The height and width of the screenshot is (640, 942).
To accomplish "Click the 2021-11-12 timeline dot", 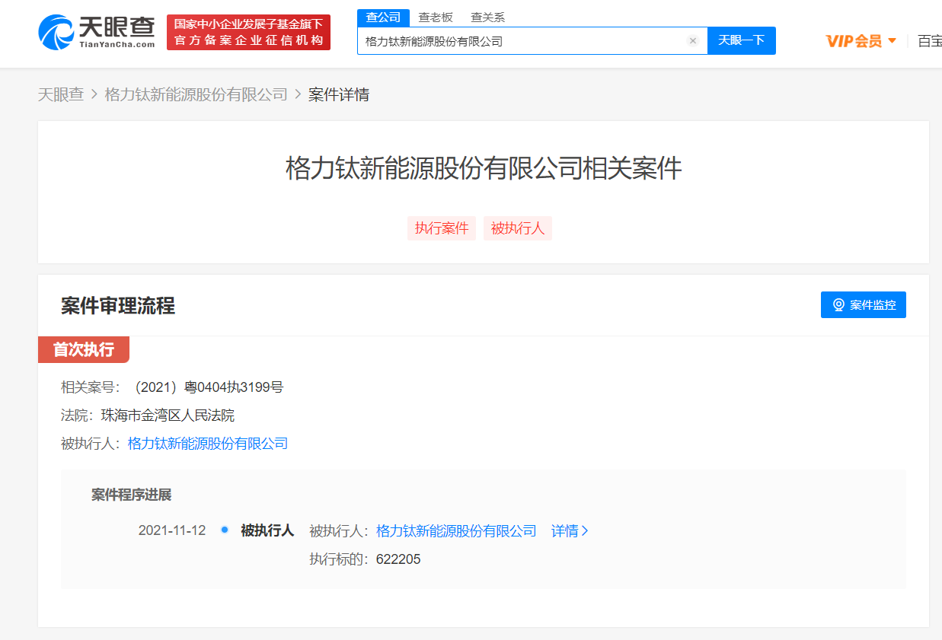I will coord(225,530).
